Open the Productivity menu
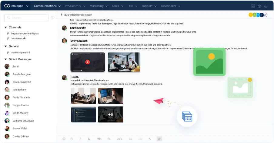This screenshot has height=143, width=274. [x=75, y=6]
